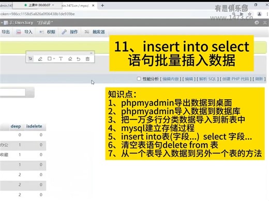Open the 操作 operations tab
The width and height of the screenshot is (269, 201).
(x=70, y=32)
